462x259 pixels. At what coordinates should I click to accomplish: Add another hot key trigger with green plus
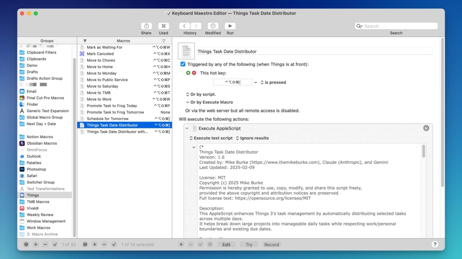pyautogui.click(x=188, y=72)
